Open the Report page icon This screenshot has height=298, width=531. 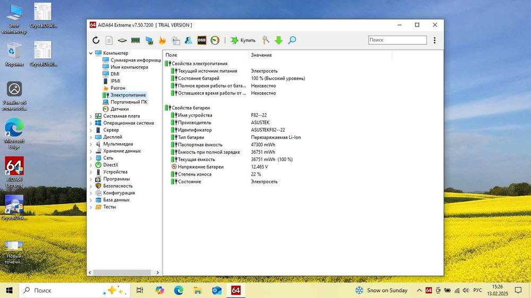(109, 40)
